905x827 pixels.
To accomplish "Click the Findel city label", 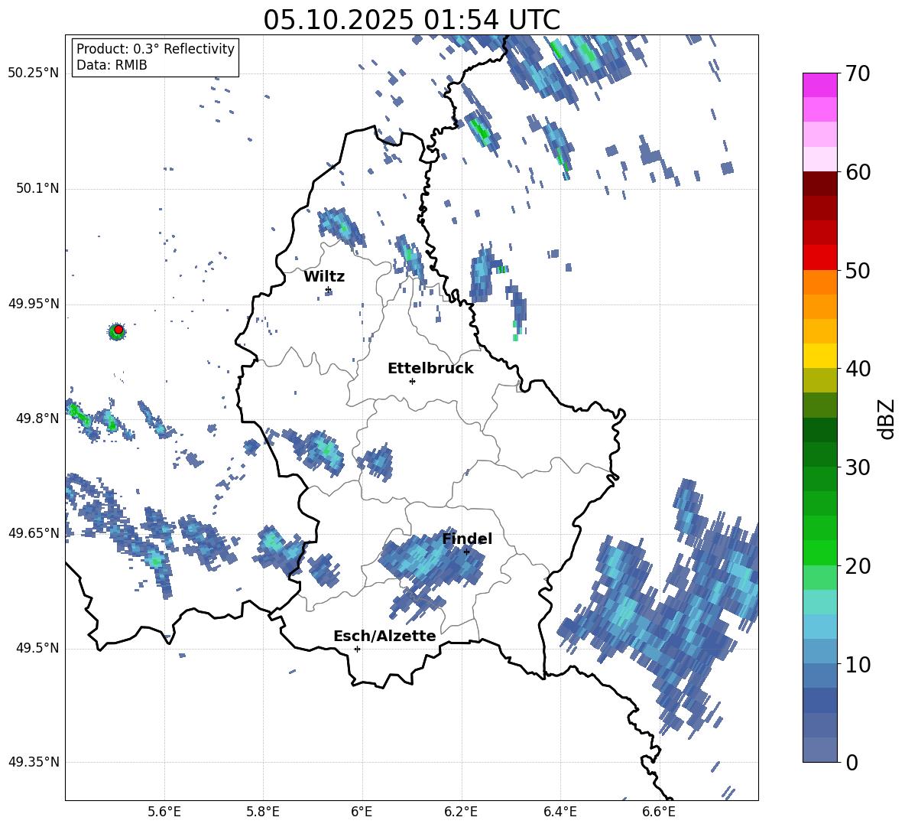I will [x=467, y=539].
